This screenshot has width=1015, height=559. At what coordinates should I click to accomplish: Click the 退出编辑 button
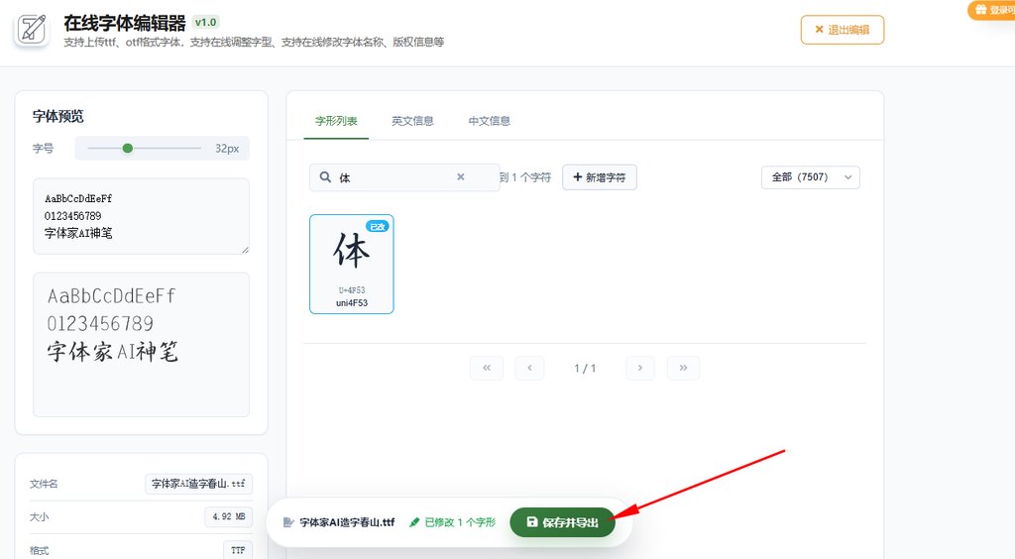pyautogui.click(x=843, y=30)
